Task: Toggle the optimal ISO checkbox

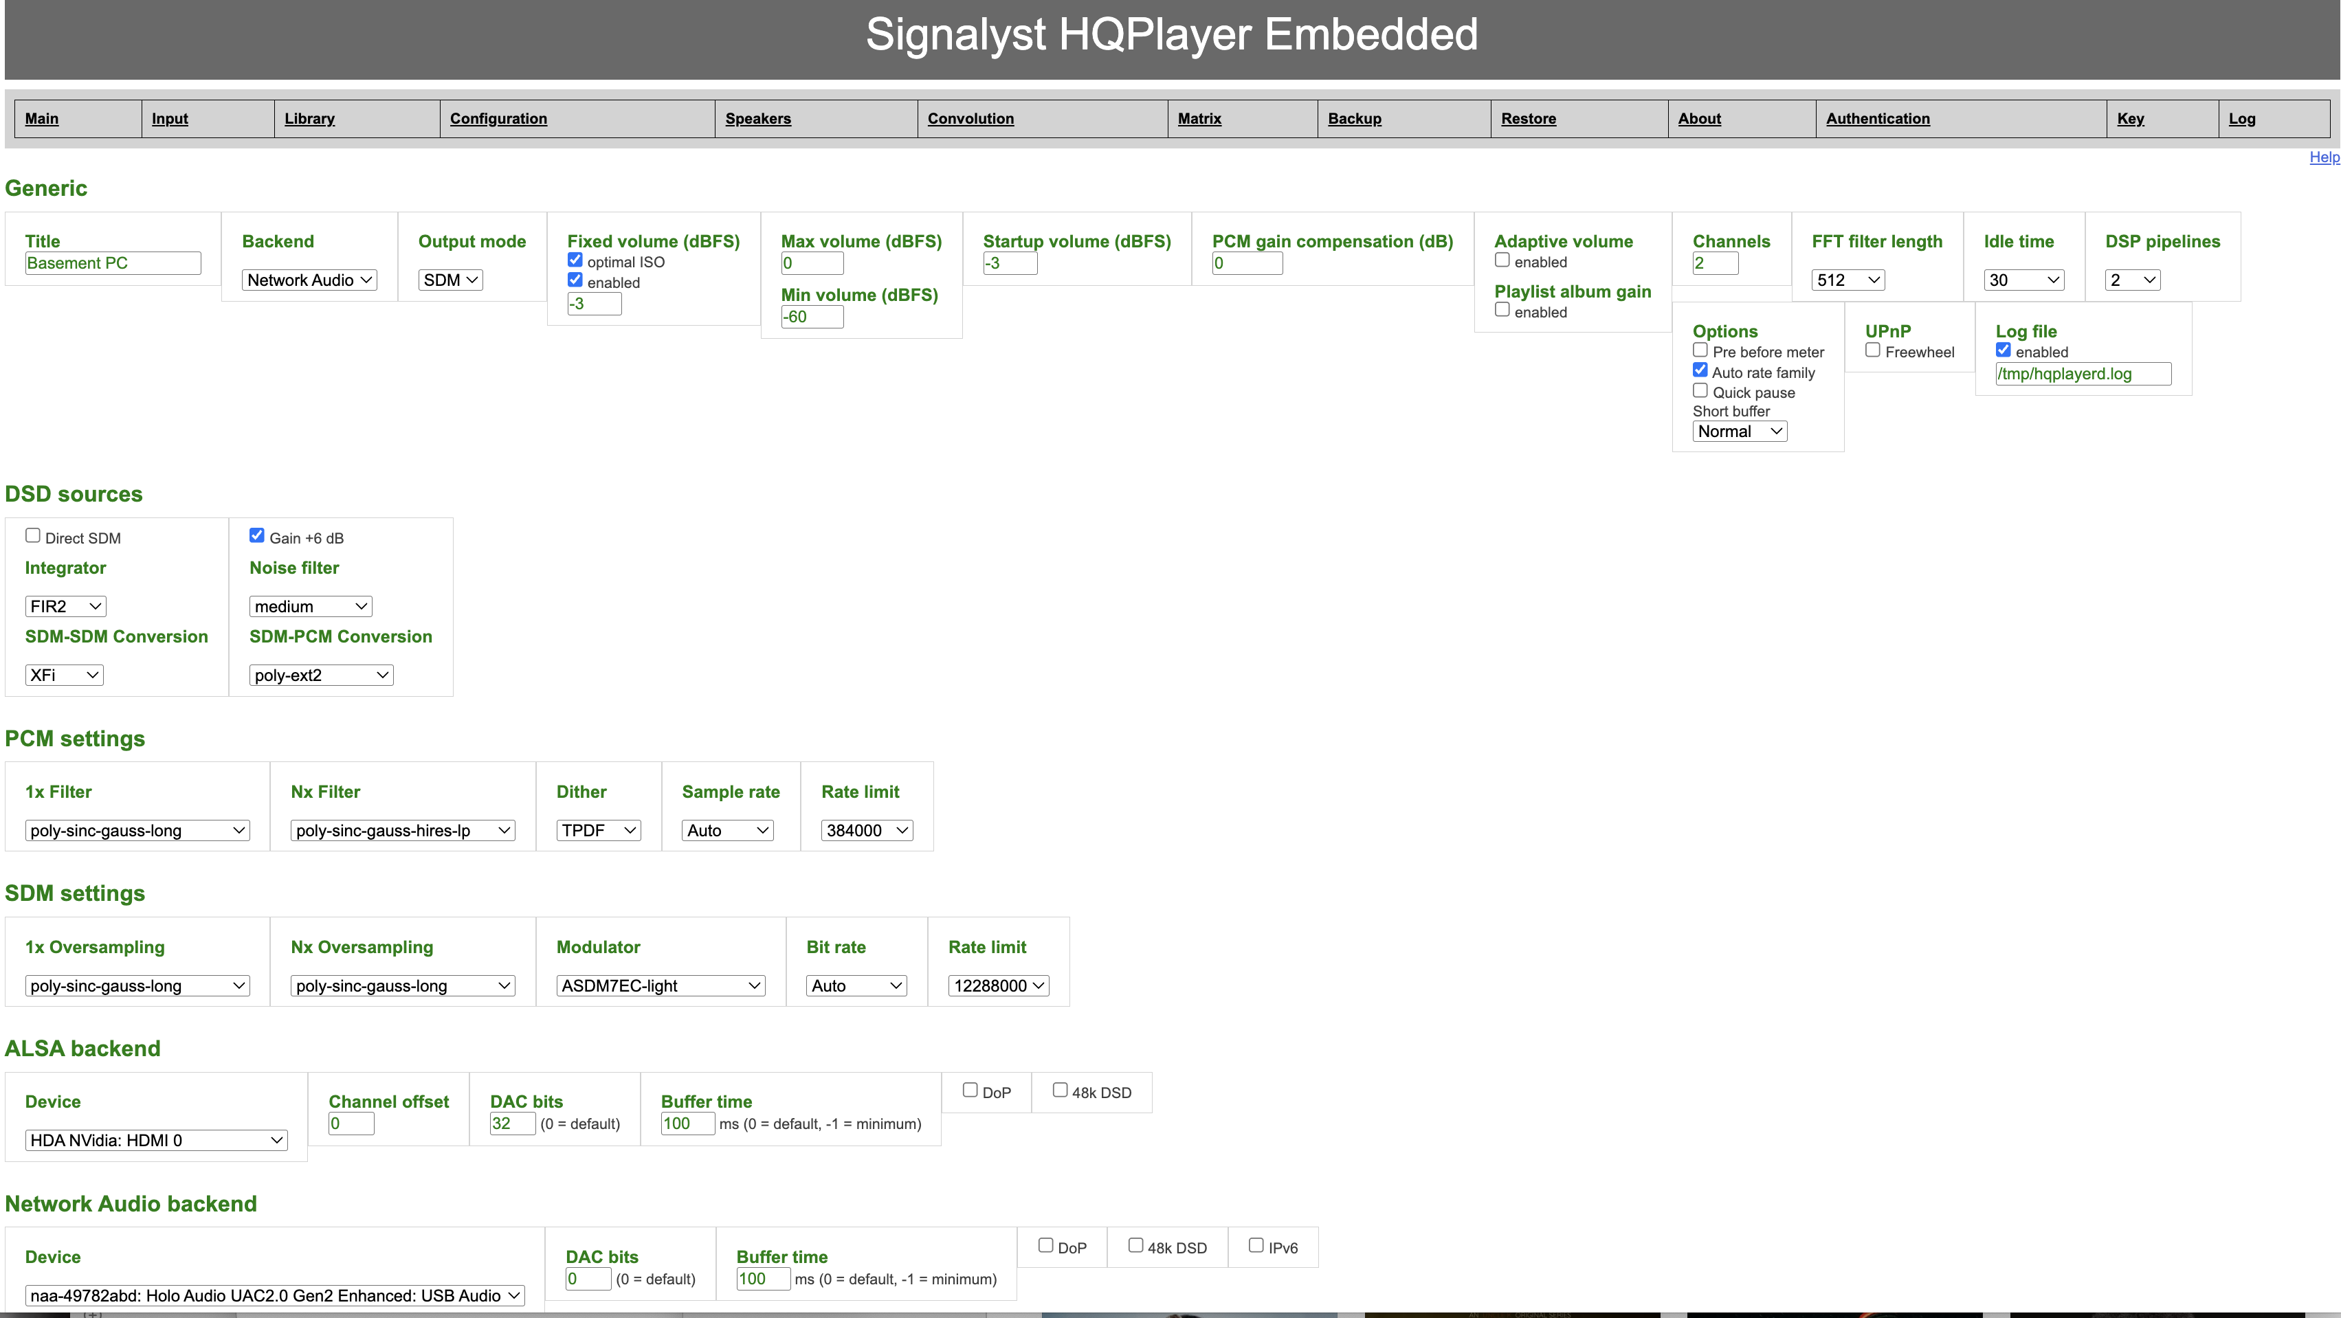Action: (575, 260)
